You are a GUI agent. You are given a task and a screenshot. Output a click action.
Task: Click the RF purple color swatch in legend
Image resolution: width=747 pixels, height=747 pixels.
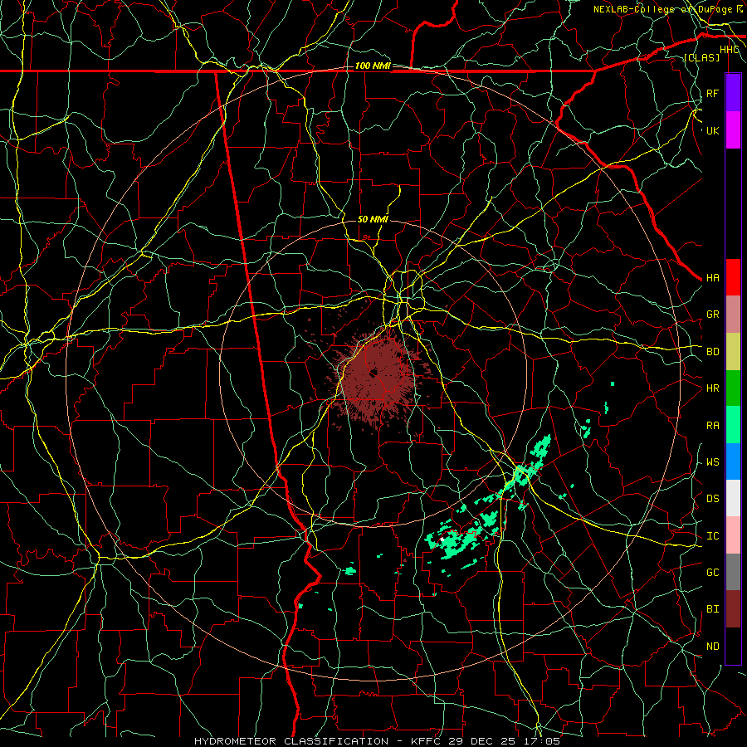pos(733,93)
